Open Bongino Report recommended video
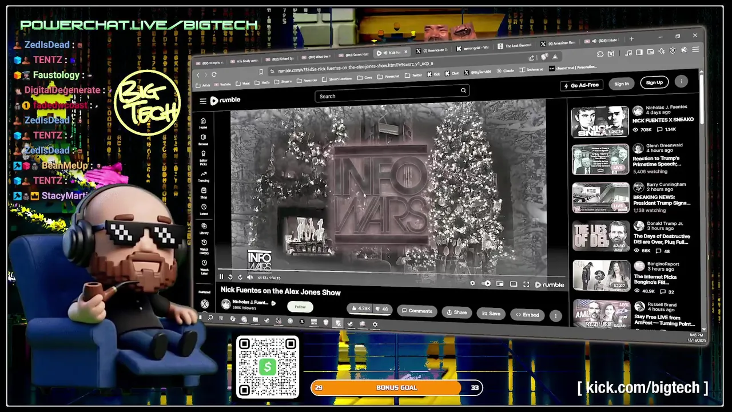 pos(602,276)
